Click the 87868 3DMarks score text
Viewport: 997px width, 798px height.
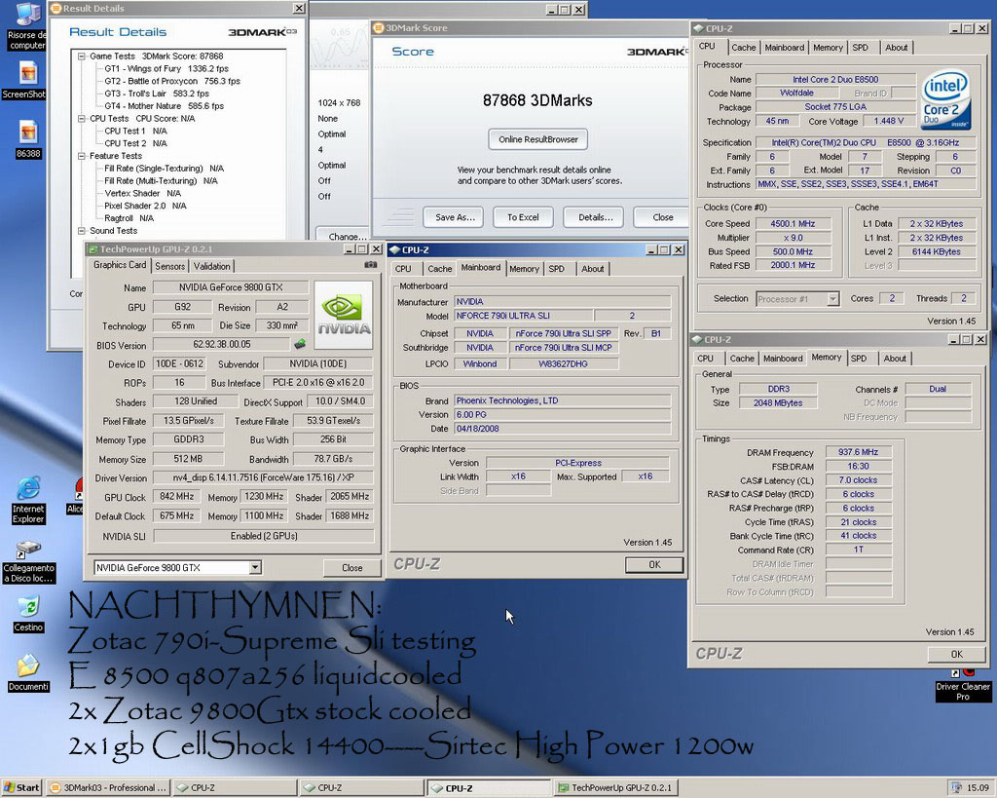click(x=537, y=100)
